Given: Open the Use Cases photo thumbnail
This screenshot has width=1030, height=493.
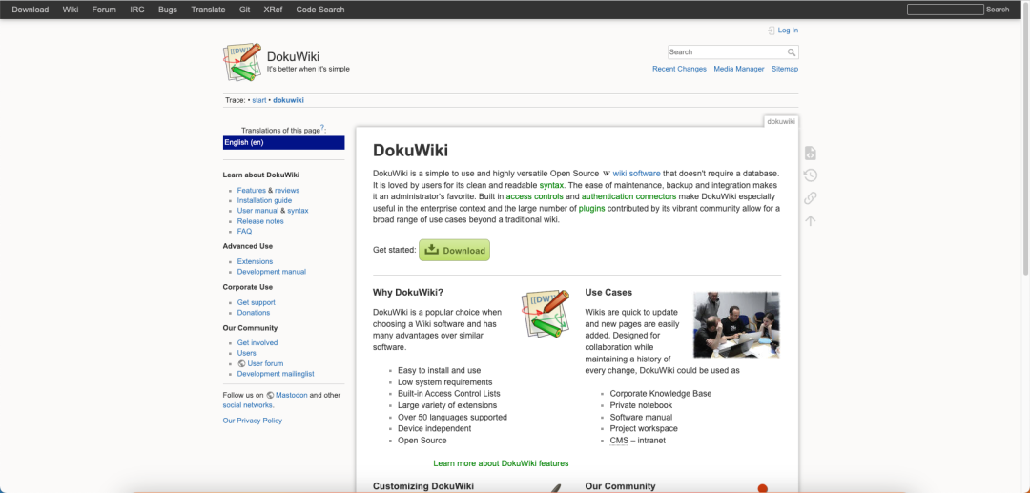Looking at the screenshot, I should [736, 325].
